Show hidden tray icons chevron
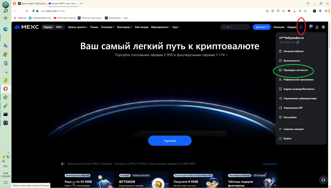Viewport: 331px width, 188px height. (x=8, y=152)
